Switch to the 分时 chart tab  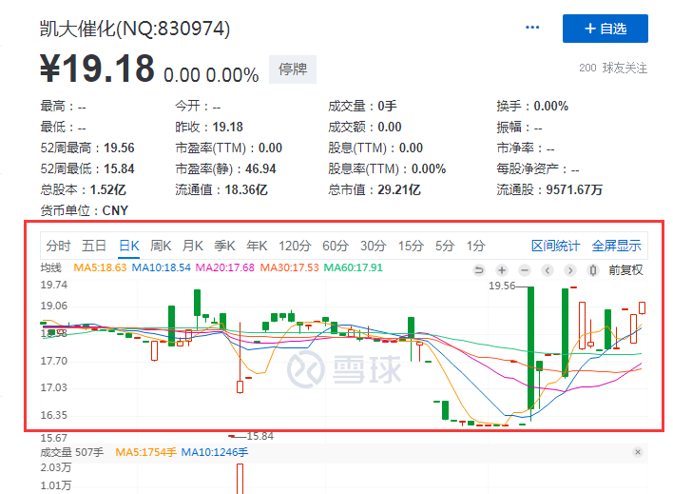tap(58, 246)
